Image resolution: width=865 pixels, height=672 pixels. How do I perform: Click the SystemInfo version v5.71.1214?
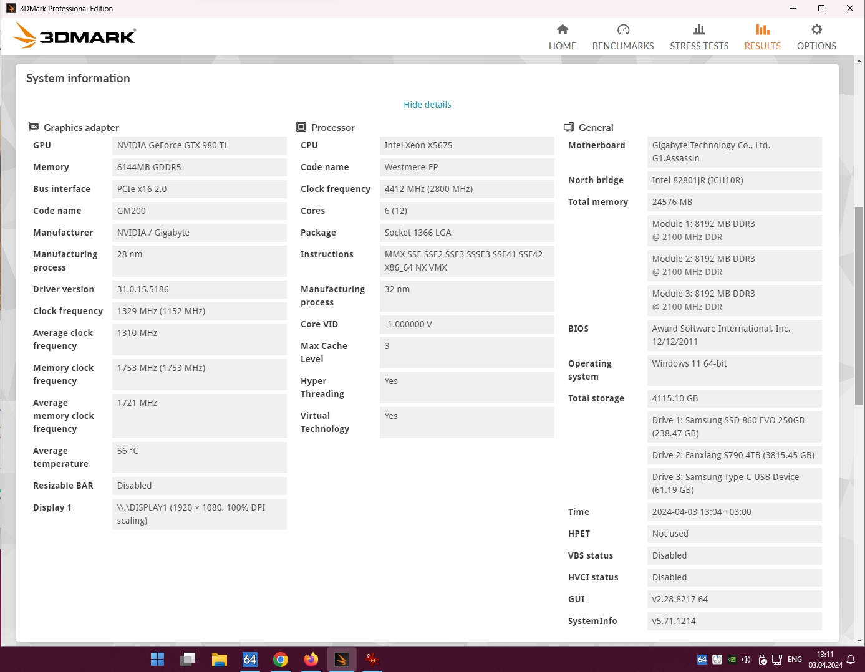735,621
